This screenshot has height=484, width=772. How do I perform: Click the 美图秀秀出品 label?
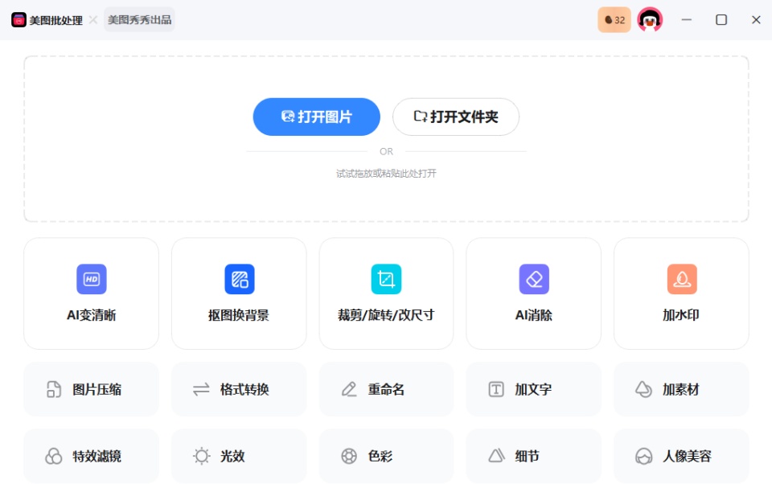[139, 19]
